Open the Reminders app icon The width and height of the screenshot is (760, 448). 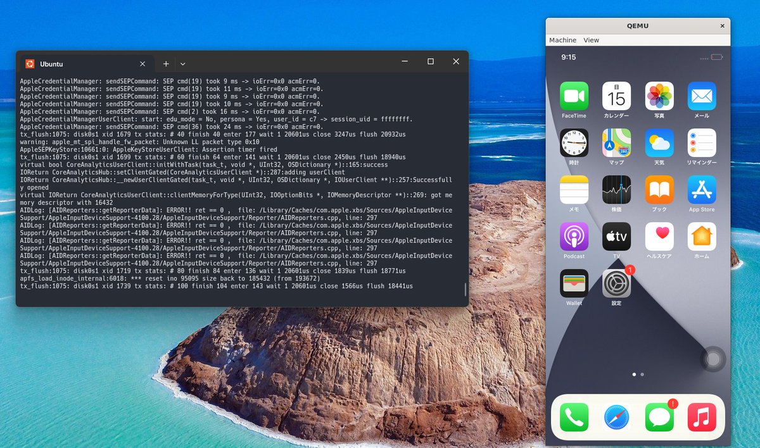pyautogui.click(x=702, y=143)
